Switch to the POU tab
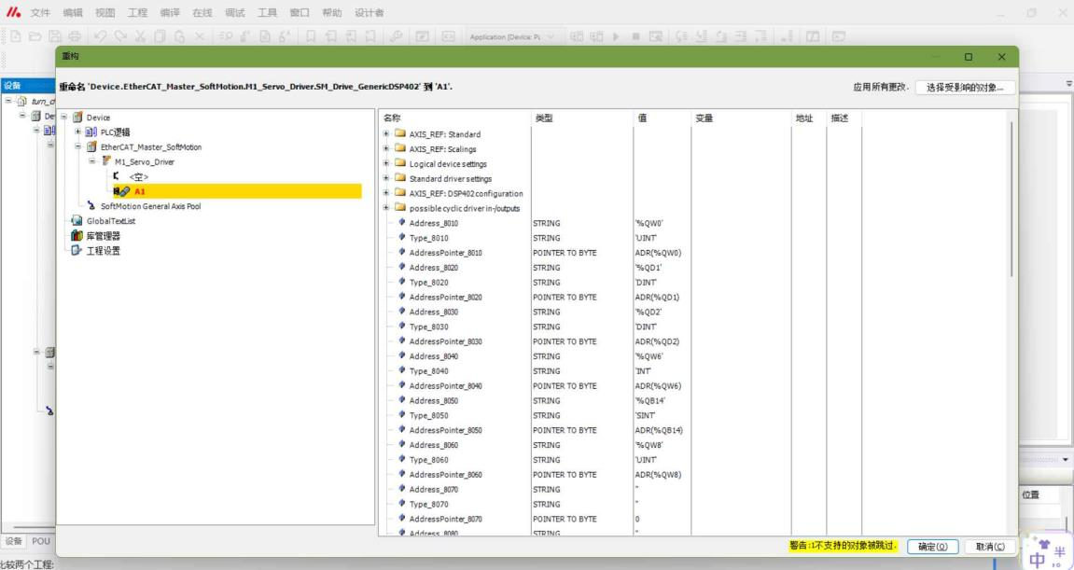Image resolution: width=1074 pixels, height=570 pixels. click(42, 541)
